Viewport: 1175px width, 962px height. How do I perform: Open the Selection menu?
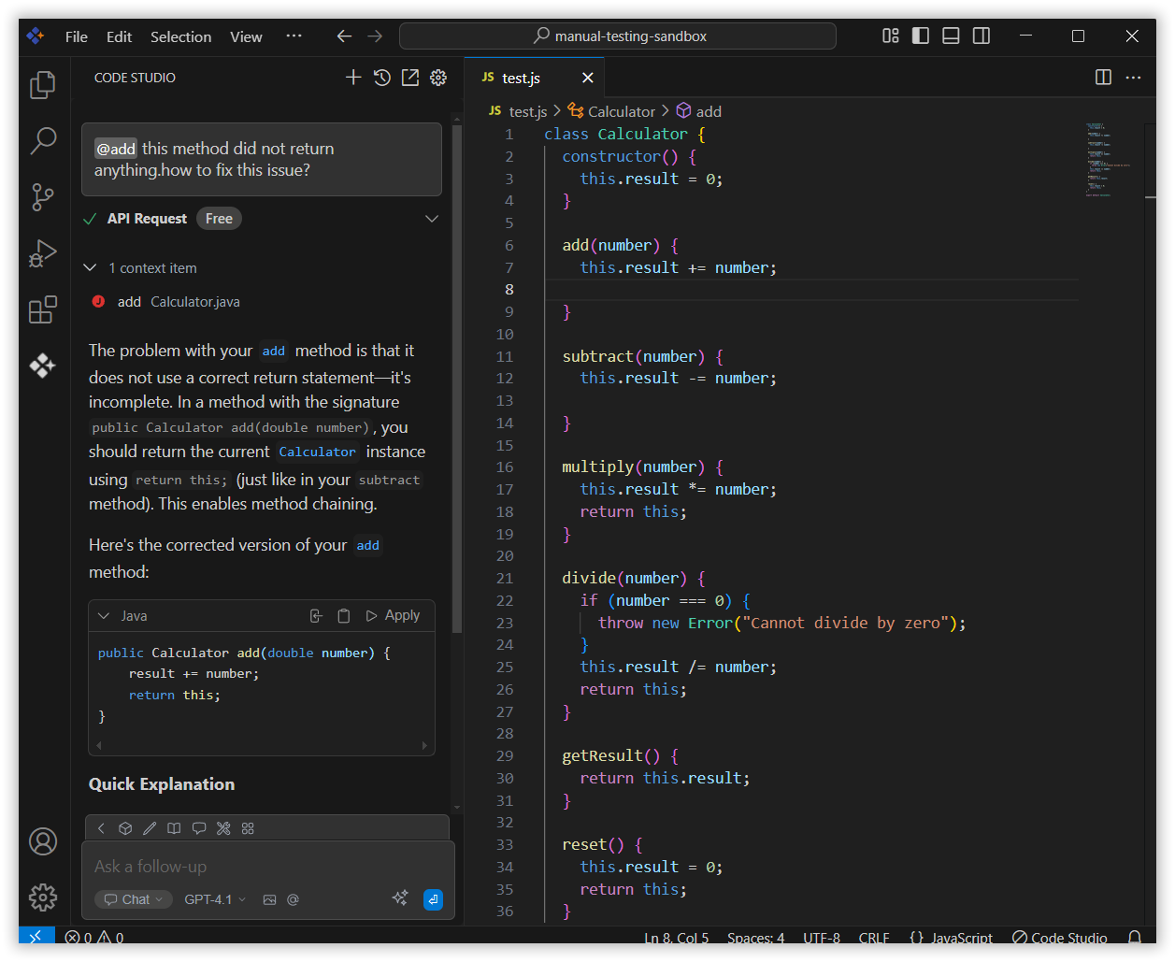180,36
